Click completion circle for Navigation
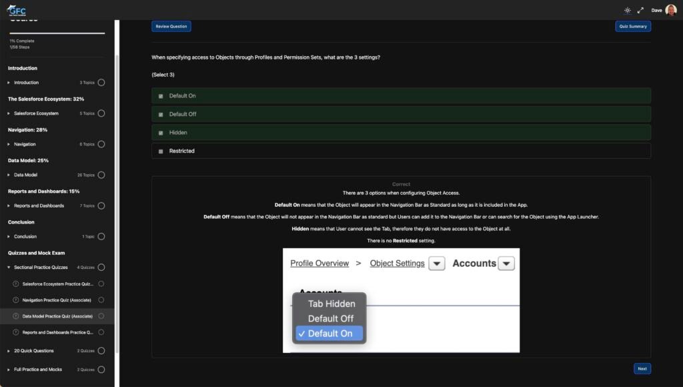Image resolution: width=683 pixels, height=387 pixels. click(x=101, y=144)
